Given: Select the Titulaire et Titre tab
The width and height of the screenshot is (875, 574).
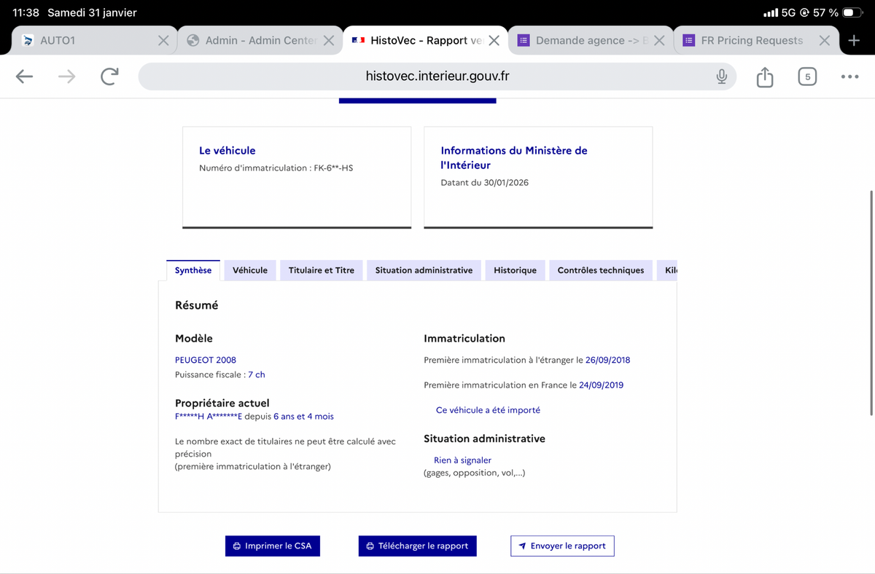Looking at the screenshot, I should pos(321,270).
